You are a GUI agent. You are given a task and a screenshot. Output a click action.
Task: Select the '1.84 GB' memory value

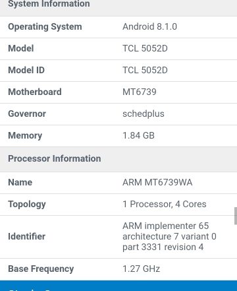(x=138, y=135)
